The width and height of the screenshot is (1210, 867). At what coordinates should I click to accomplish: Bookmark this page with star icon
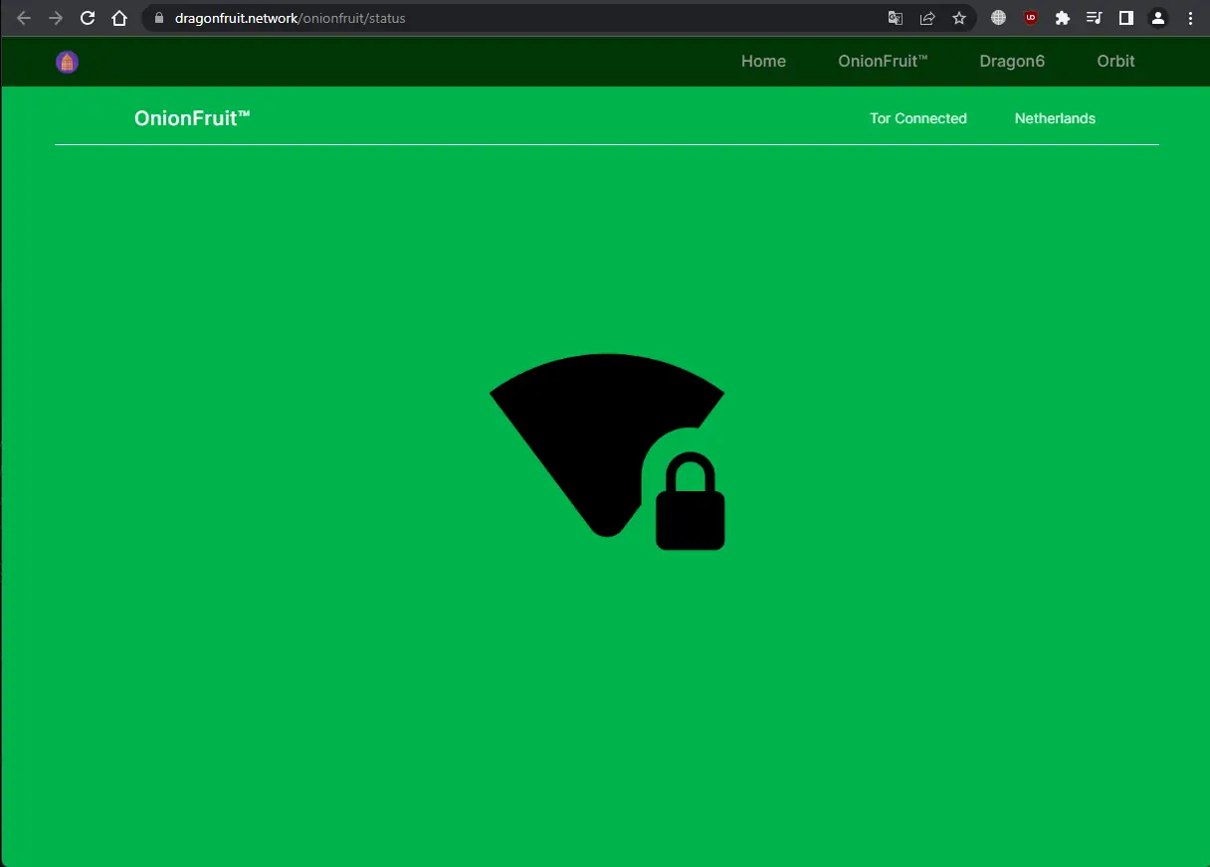pyautogui.click(x=959, y=18)
